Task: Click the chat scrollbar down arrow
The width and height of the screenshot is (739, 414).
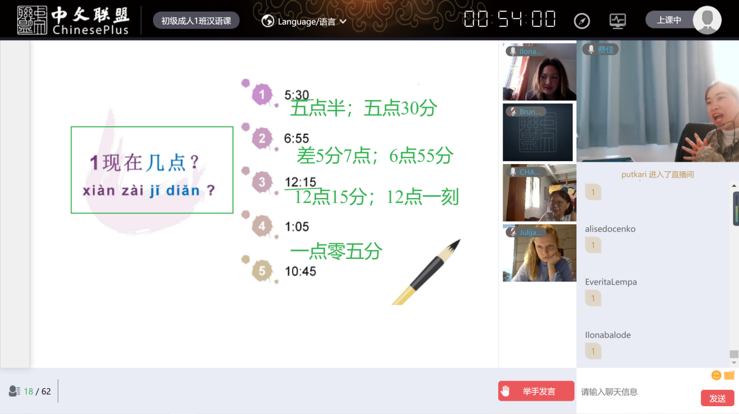Action: coord(734,363)
